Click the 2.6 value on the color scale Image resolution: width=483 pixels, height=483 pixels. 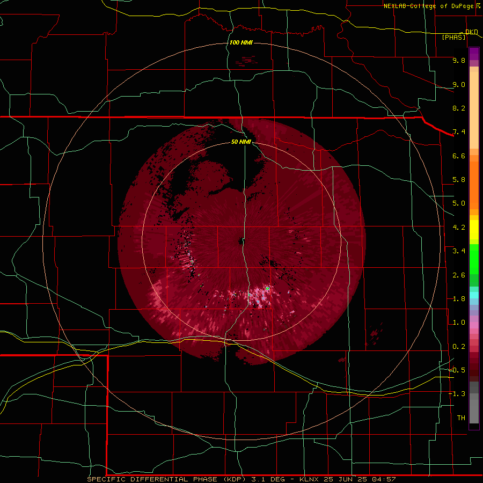459,275
